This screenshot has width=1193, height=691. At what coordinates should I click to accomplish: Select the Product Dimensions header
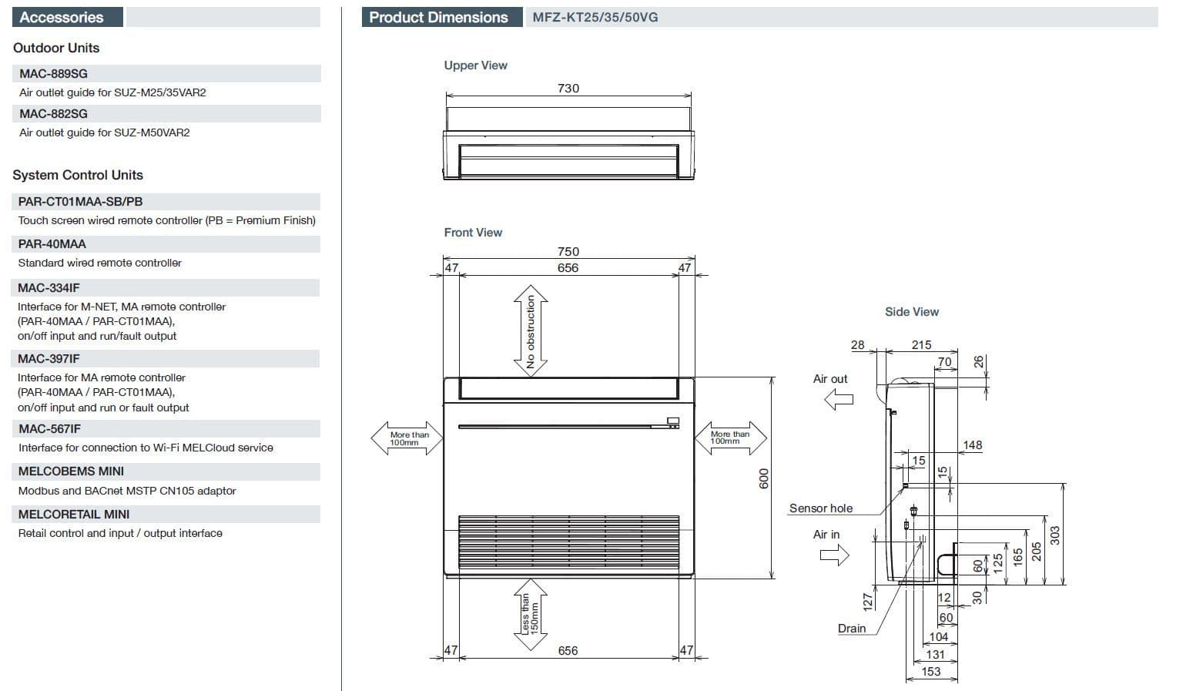tap(439, 17)
